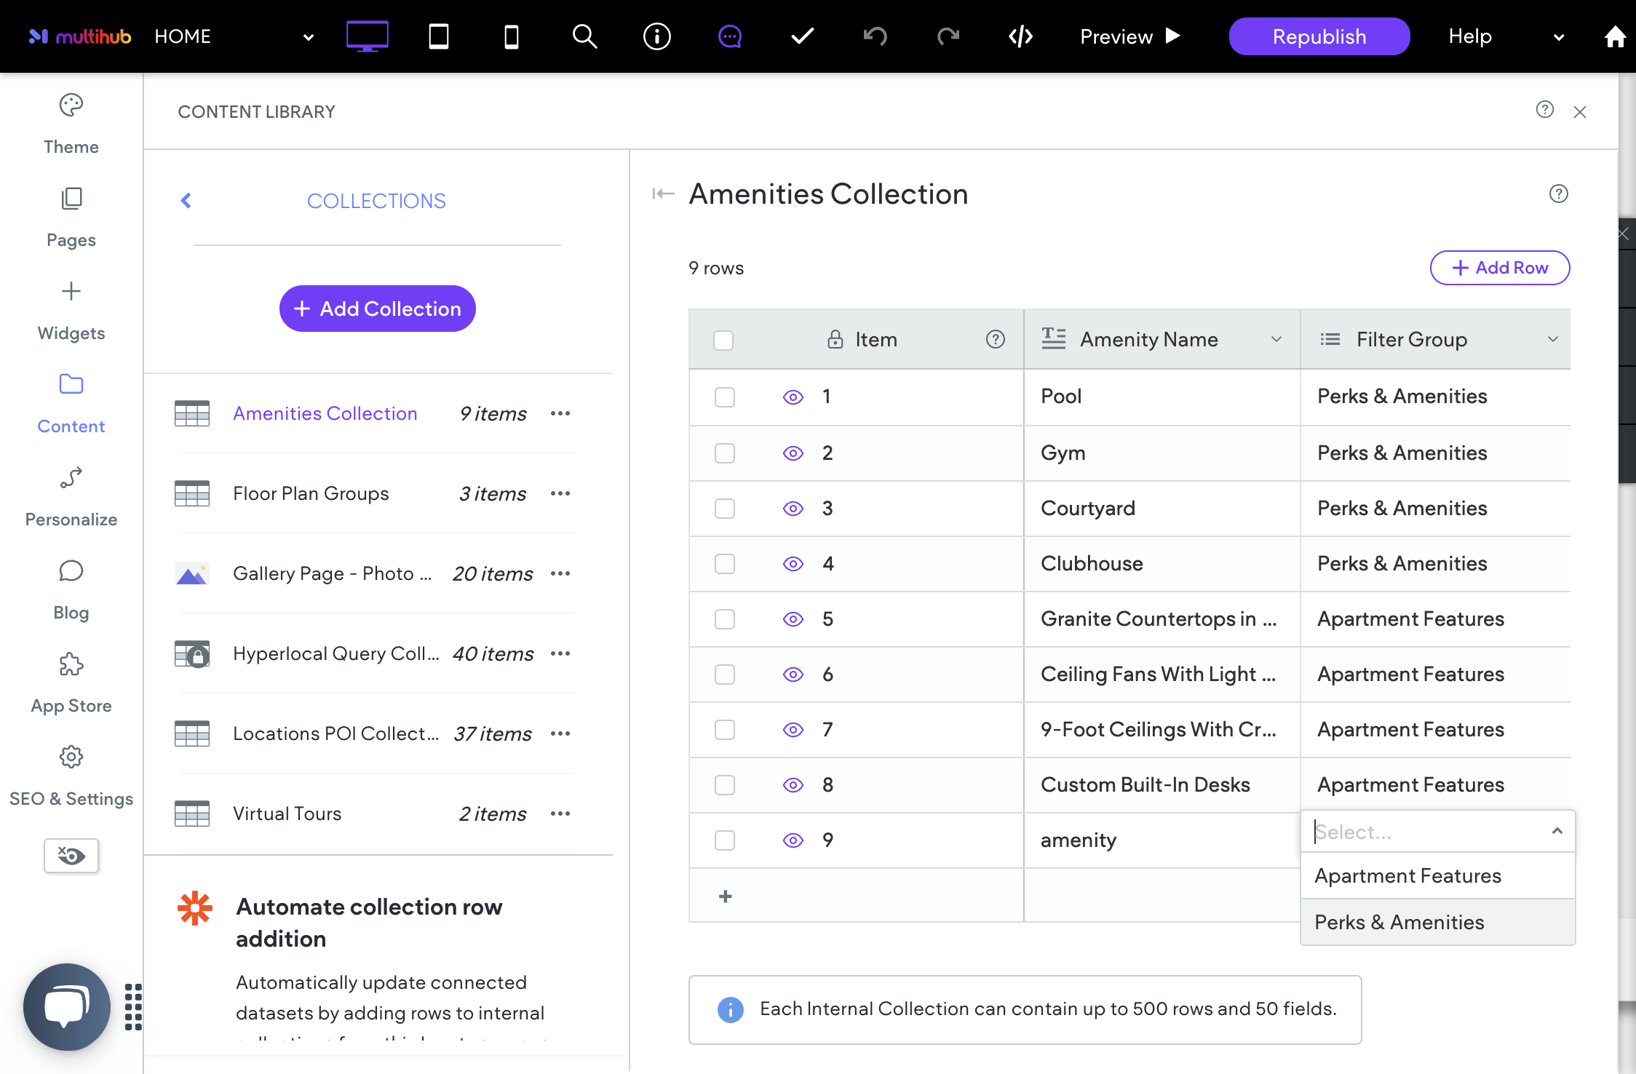Click the redo arrow icon
The width and height of the screenshot is (1636, 1074).
(948, 36)
